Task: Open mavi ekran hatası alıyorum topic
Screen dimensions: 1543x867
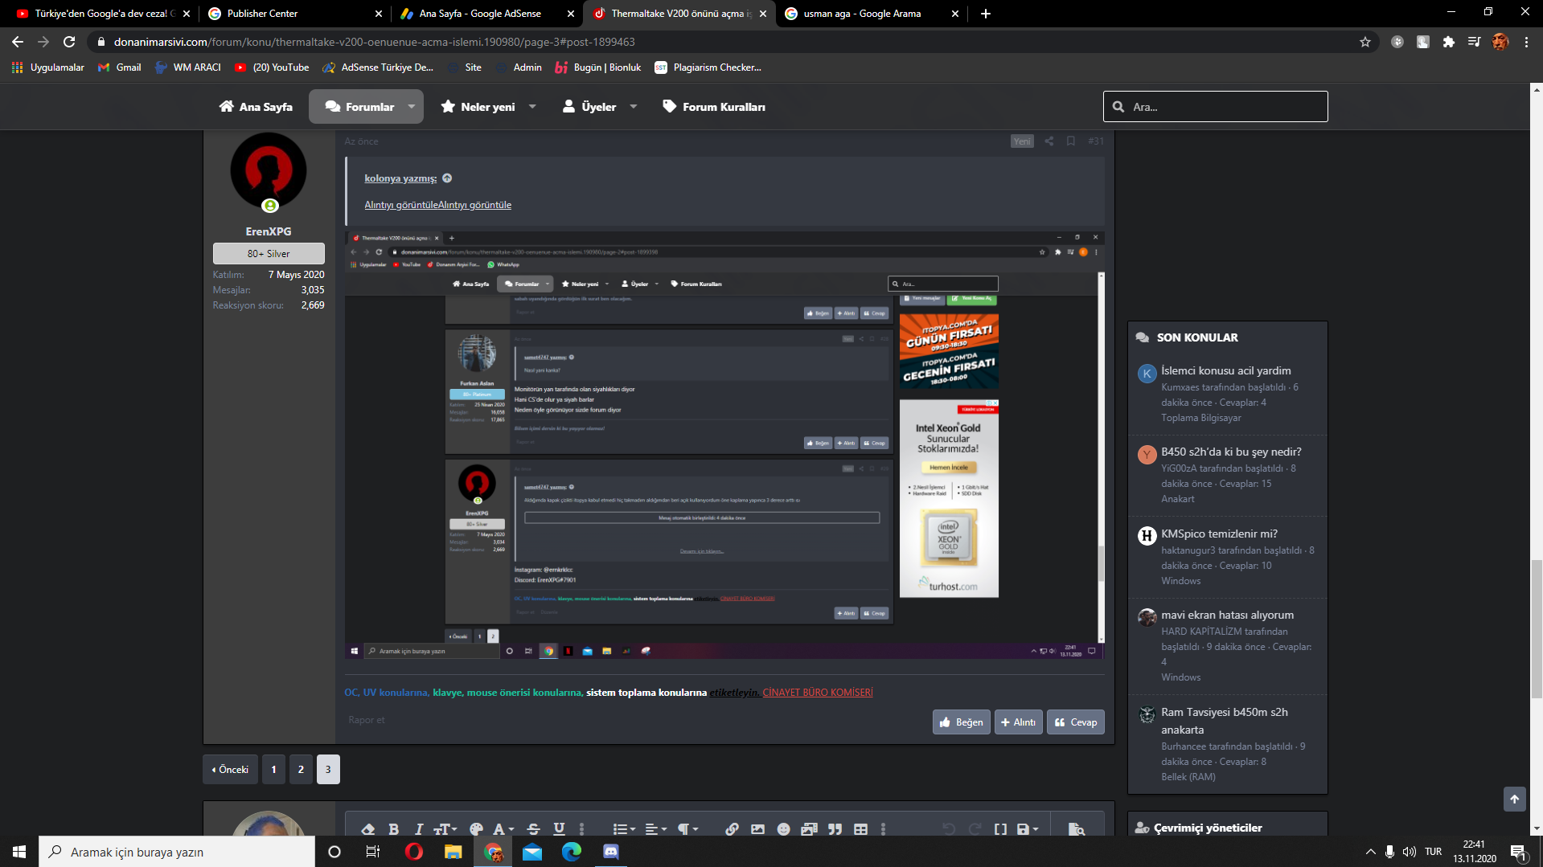Action: [1227, 615]
